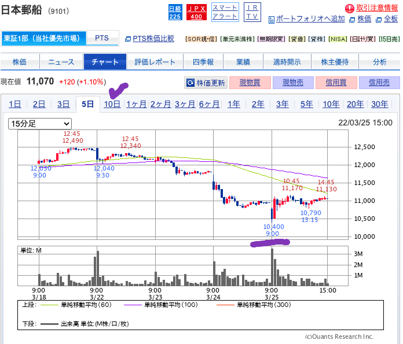The image size is (403, 344).
Task: Select the 5年 chart period
Action: [x=307, y=104]
